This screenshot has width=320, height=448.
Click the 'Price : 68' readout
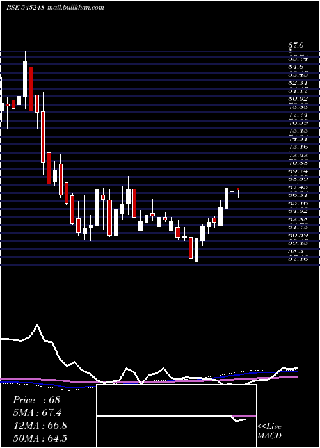click(36, 400)
